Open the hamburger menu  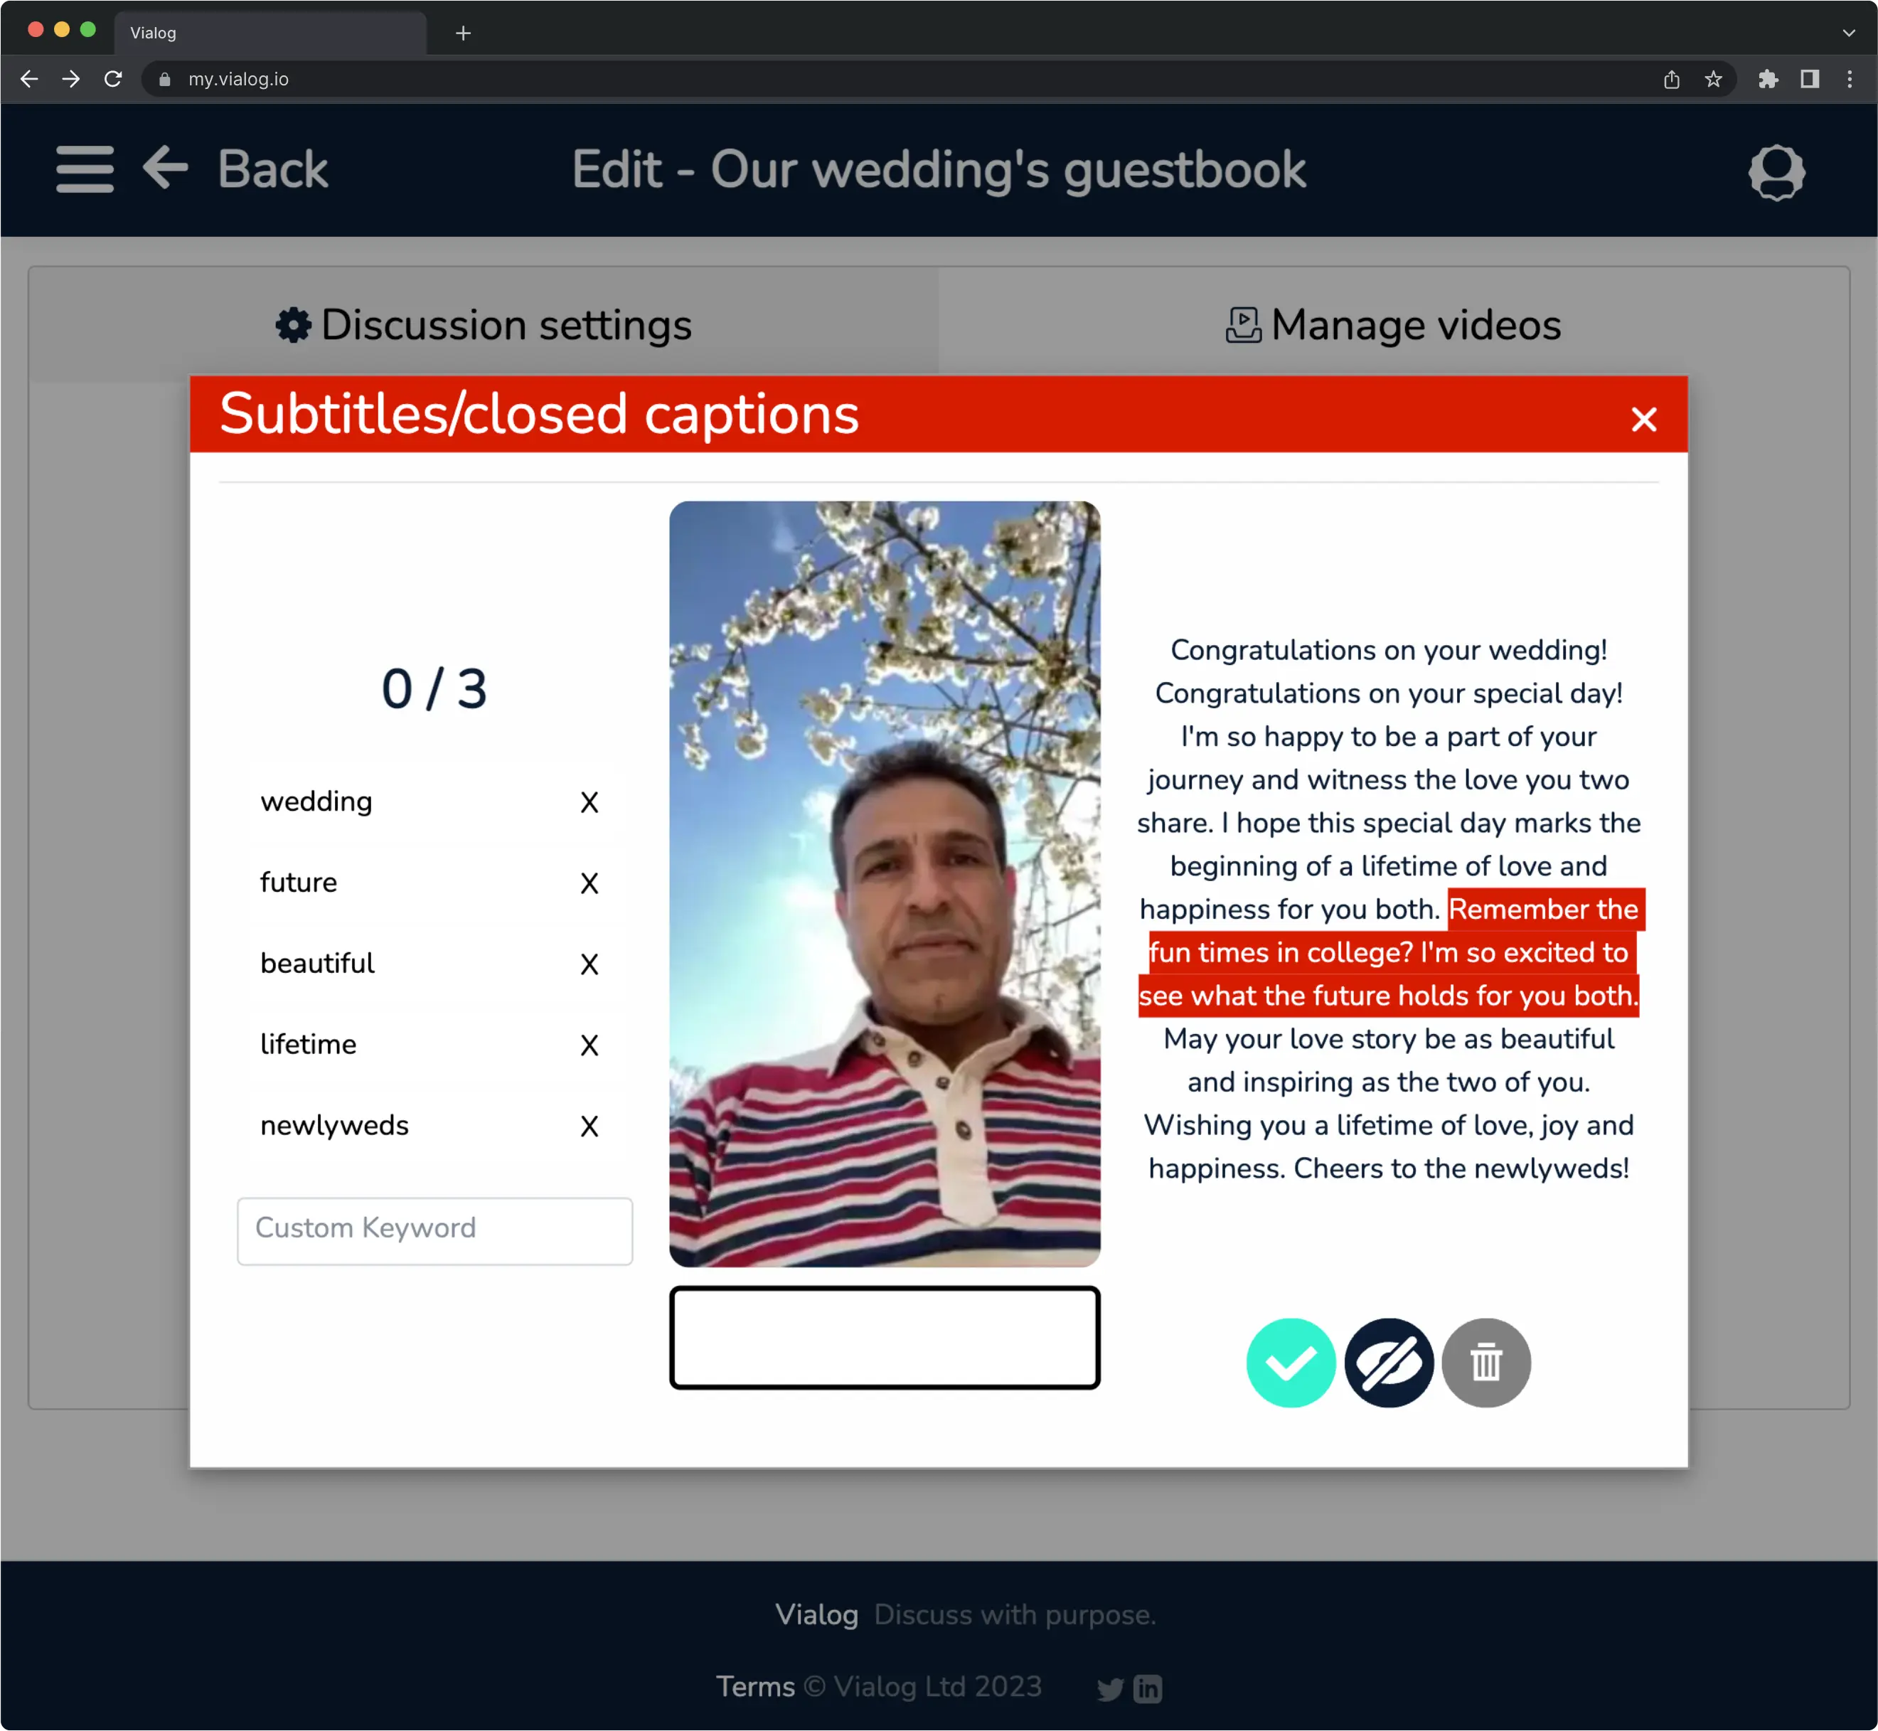click(x=85, y=169)
